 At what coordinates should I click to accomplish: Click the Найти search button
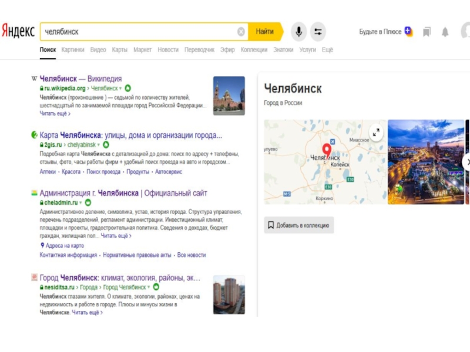point(266,32)
